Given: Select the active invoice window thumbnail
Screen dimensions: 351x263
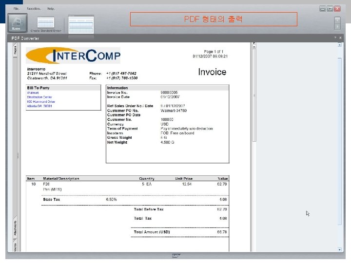Looking at the screenshot, I should click(x=81, y=25).
